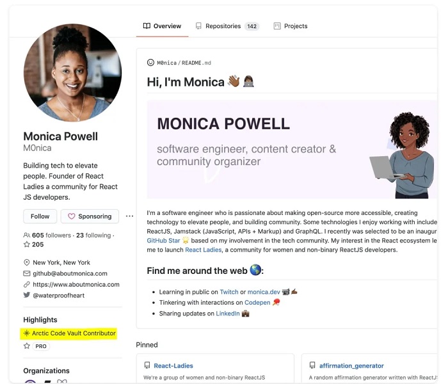Click the Twitter bird icon
Viewport: 448px width, 384px height.
[x=27, y=295]
